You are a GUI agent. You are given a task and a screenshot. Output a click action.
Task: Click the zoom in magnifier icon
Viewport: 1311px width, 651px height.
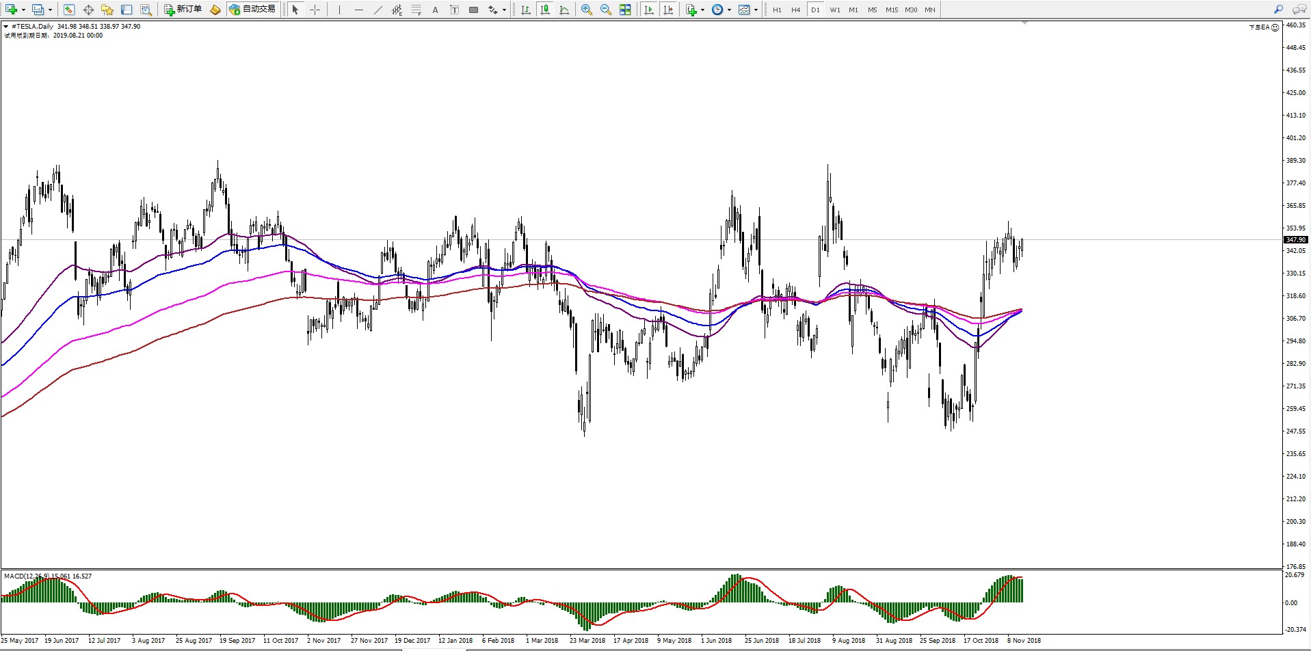point(586,10)
